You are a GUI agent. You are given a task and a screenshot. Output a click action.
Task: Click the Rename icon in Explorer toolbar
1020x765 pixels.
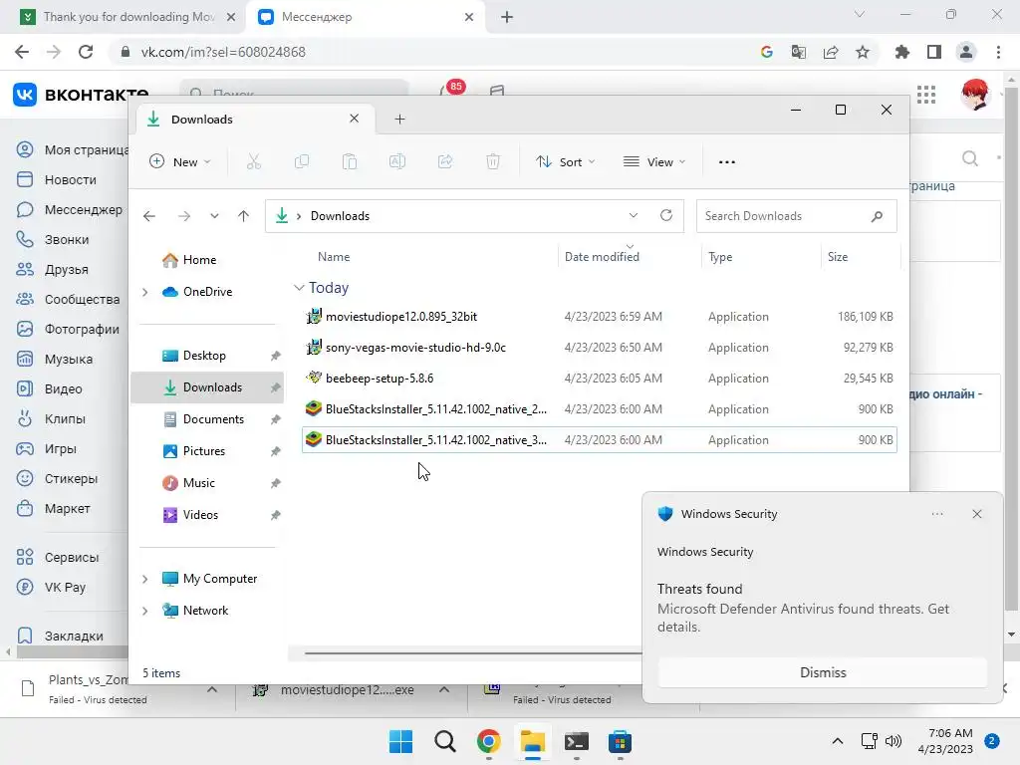[397, 162]
